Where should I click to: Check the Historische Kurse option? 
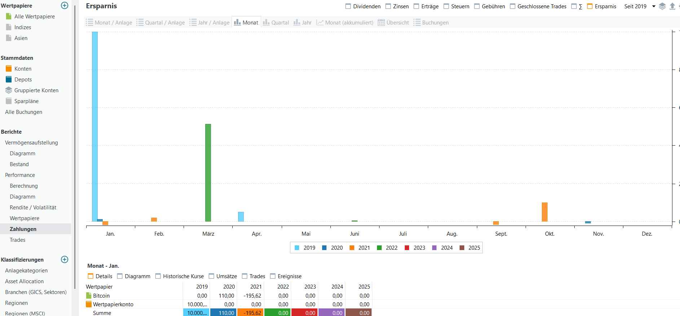coord(158,276)
